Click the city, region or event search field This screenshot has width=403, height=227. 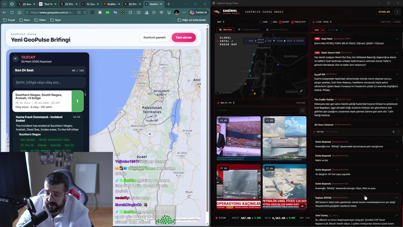click(x=49, y=82)
